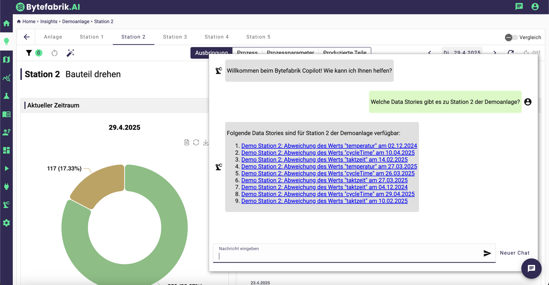Click the tan segment of donut chart
Image resolution: width=549 pixels, height=285 pixels.
98,185
